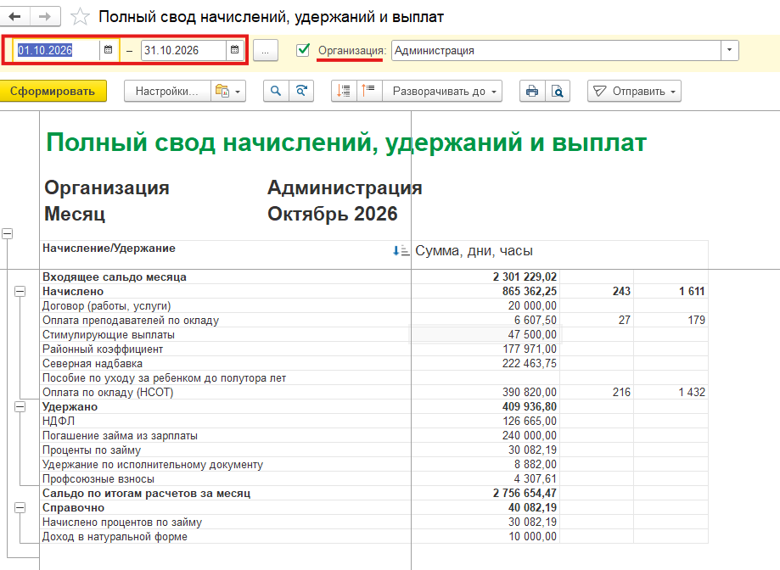This screenshot has width=780, height=570.
Task: Print the report with printer icon
Action: point(532,92)
